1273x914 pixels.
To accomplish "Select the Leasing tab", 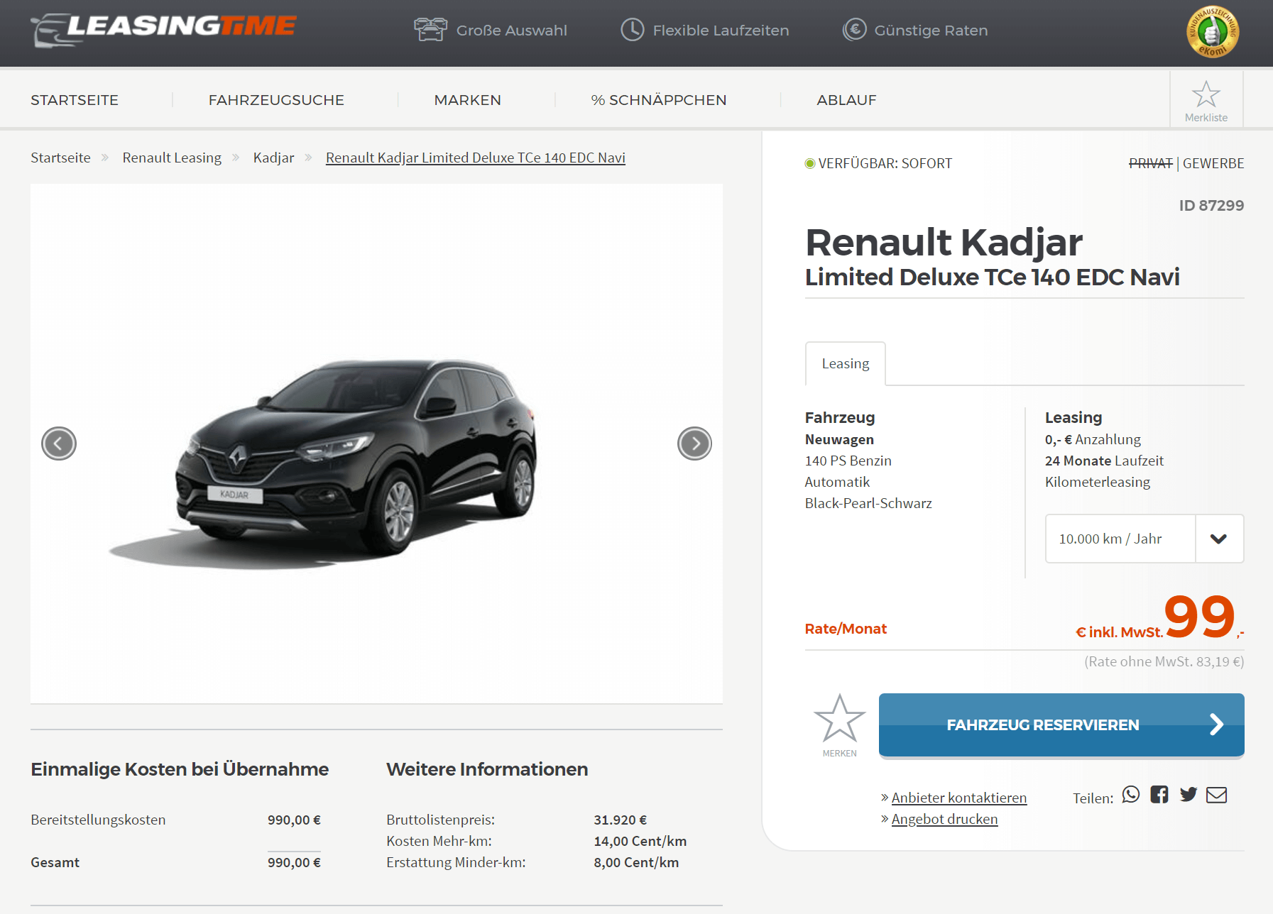I will (846, 364).
